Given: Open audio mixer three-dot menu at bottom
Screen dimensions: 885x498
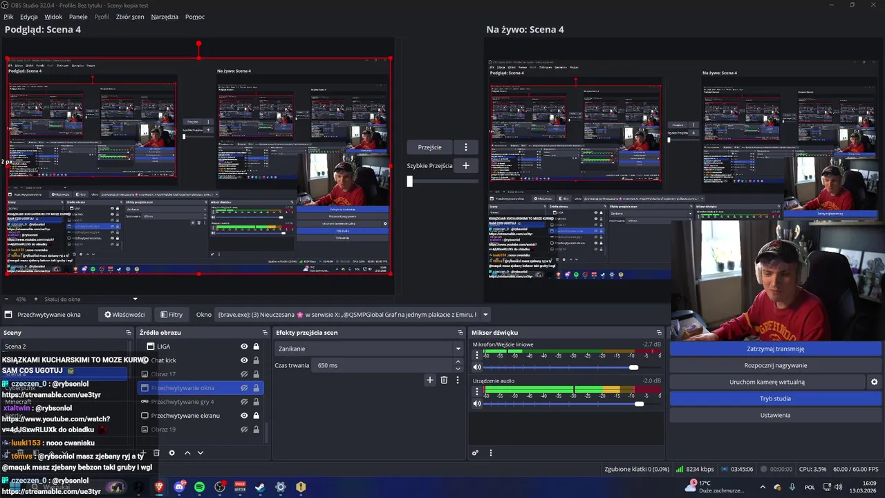Looking at the screenshot, I should tap(491, 453).
